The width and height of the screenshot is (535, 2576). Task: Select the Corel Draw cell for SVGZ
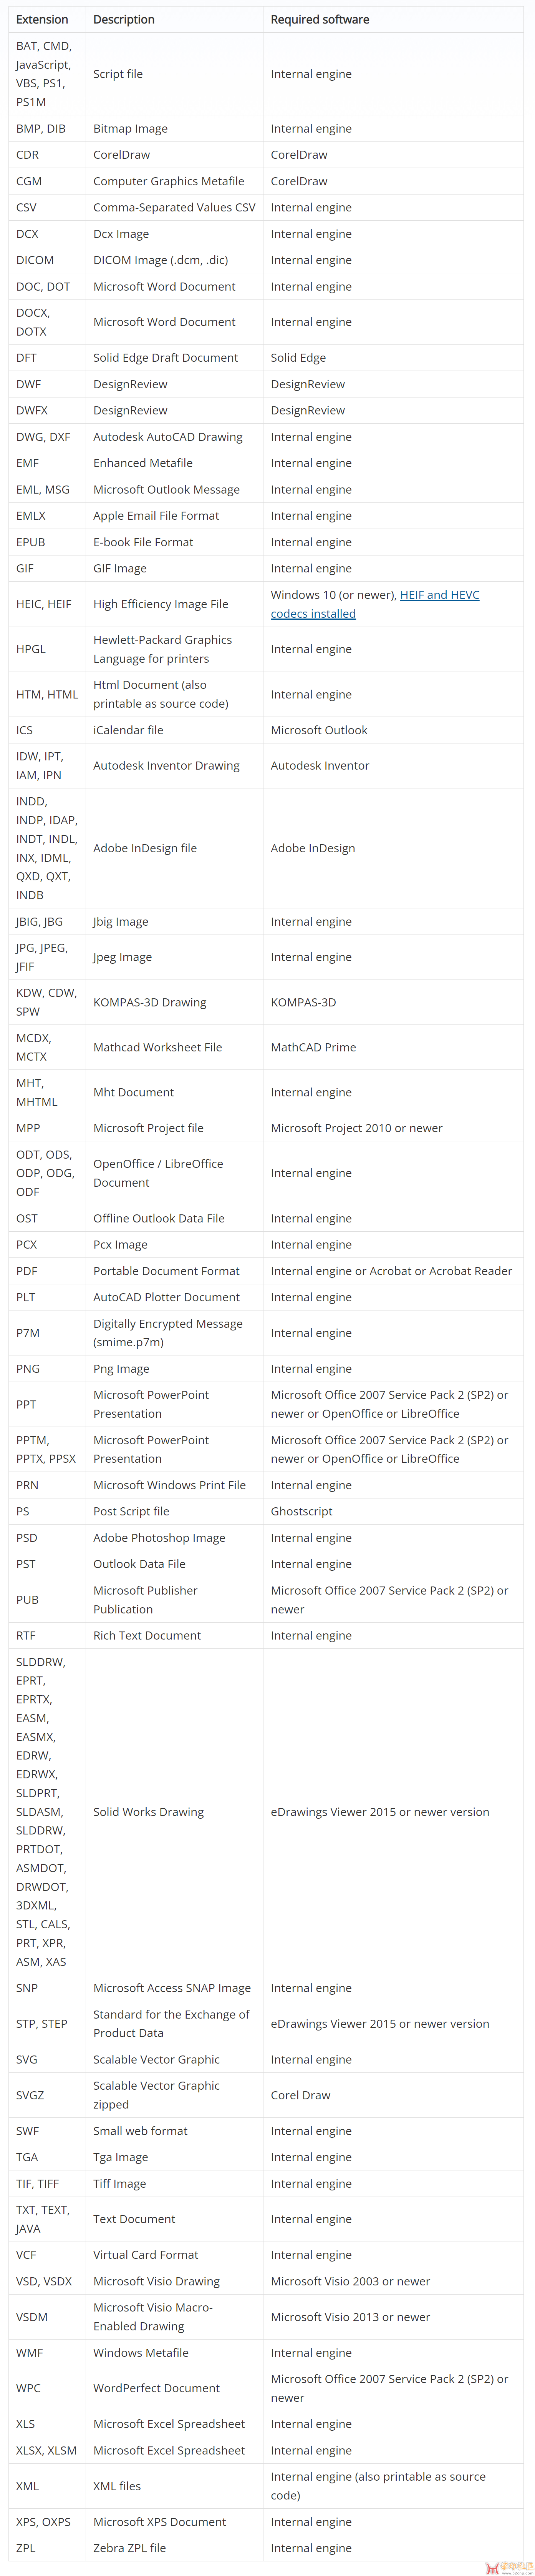(x=393, y=2095)
